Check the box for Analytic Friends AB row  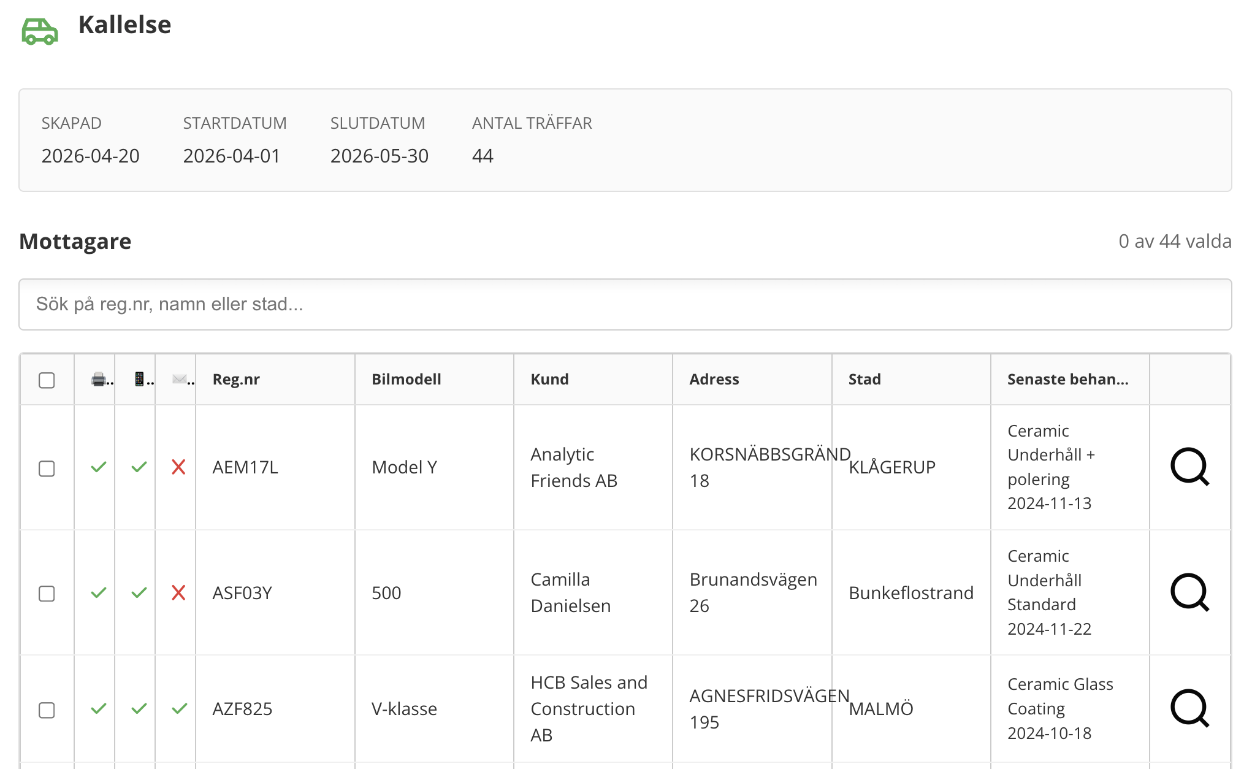pyautogui.click(x=47, y=469)
